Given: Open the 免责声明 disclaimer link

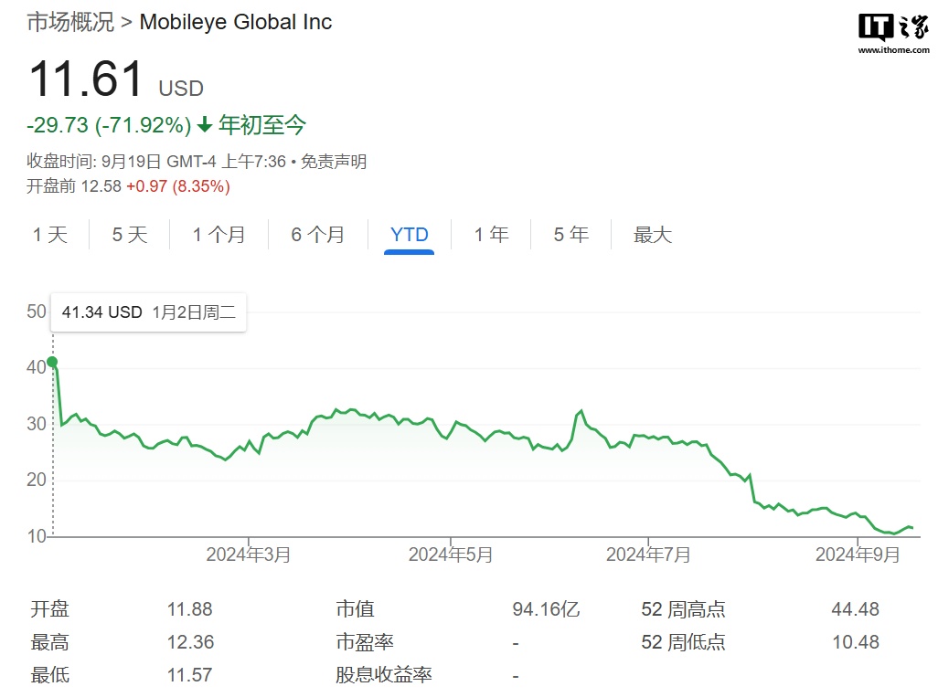Looking at the screenshot, I should pyautogui.click(x=334, y=162).
